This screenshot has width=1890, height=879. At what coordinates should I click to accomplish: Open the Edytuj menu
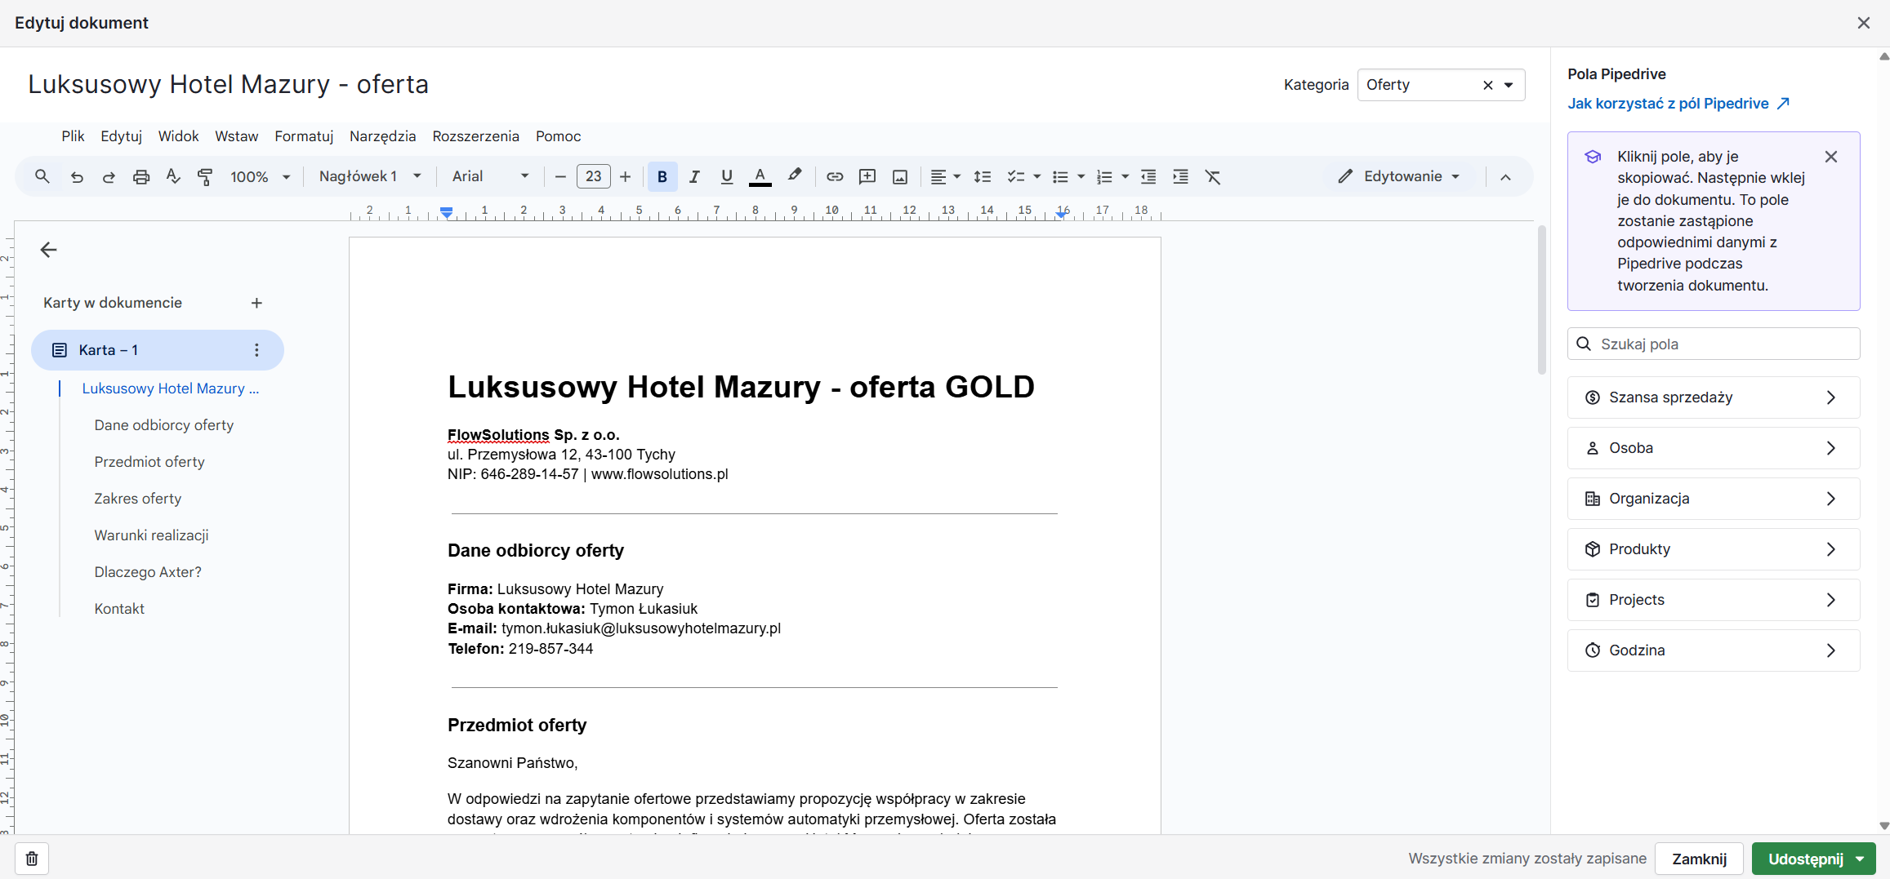tap(122, 136)
